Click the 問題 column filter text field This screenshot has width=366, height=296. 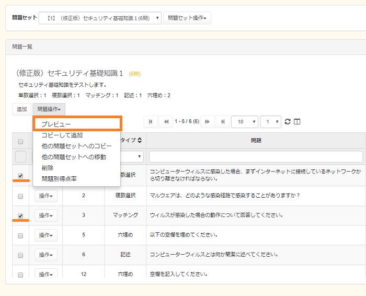pos(256,156)
